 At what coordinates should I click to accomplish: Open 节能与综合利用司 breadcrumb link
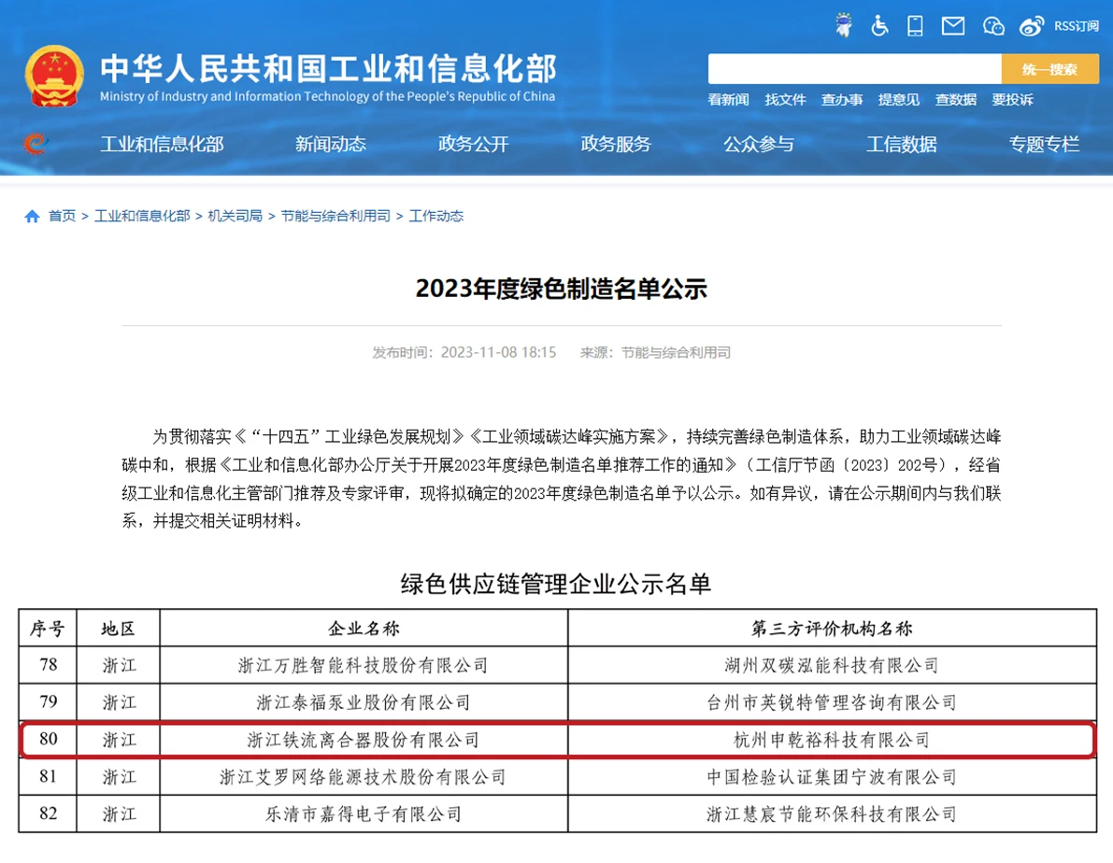(335, 215)
